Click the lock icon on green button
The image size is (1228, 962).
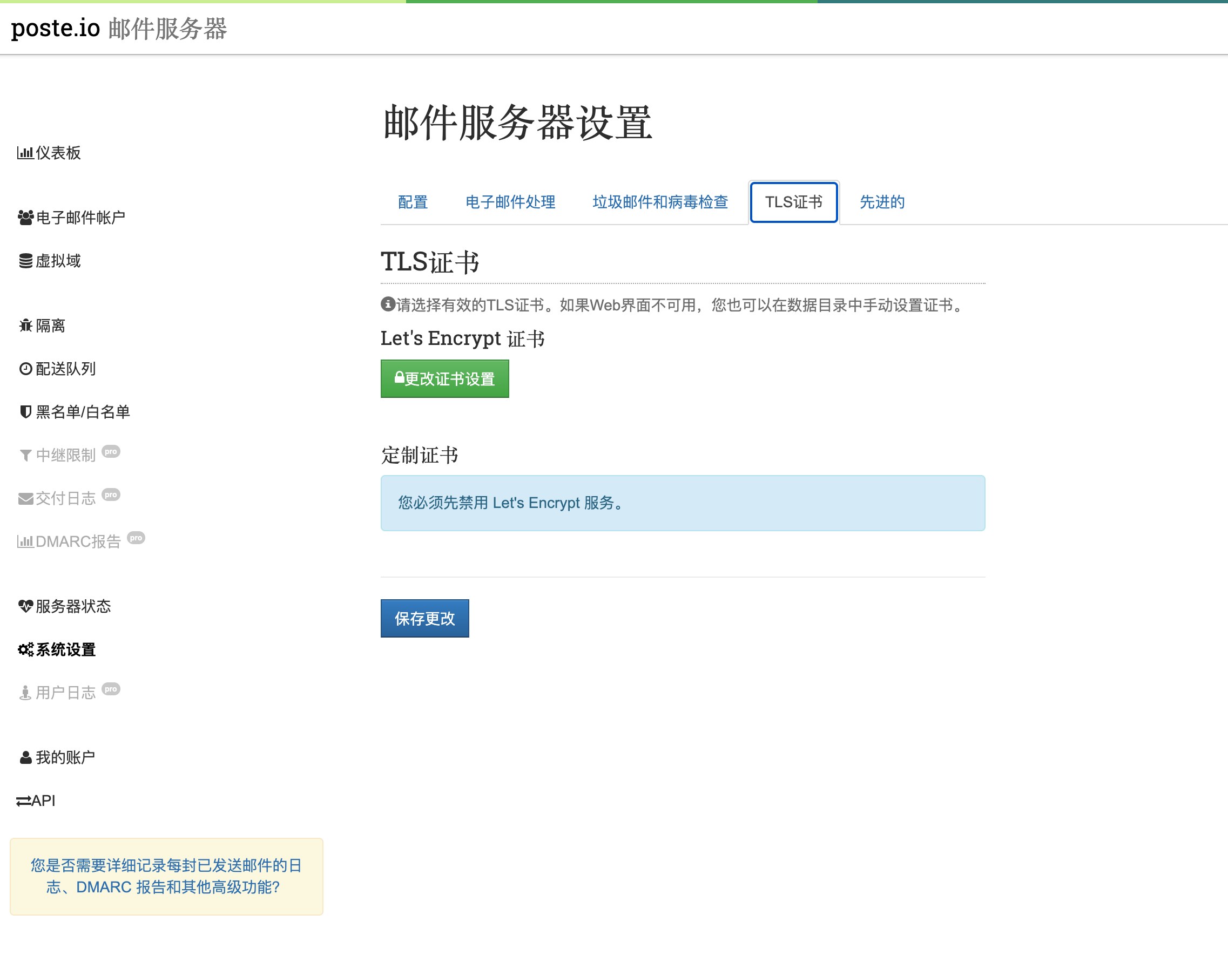[399, 378]
